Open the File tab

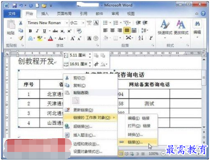(12, 13)
